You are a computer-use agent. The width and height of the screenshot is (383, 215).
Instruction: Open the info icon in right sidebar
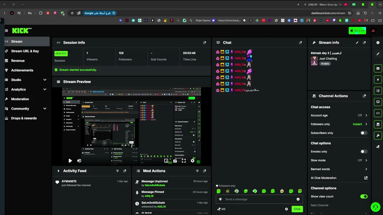pos(378,43)
